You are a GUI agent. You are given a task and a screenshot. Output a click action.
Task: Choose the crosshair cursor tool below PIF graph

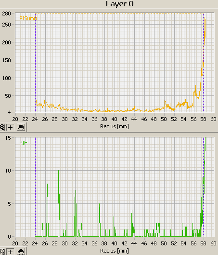pos(10,252)
